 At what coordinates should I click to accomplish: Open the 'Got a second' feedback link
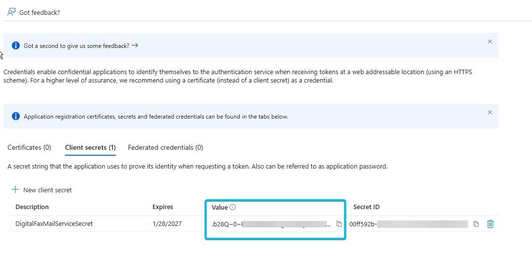coord(81,45)
